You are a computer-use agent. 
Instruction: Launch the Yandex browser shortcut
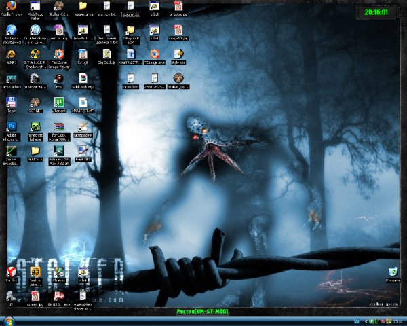[12, 274]
